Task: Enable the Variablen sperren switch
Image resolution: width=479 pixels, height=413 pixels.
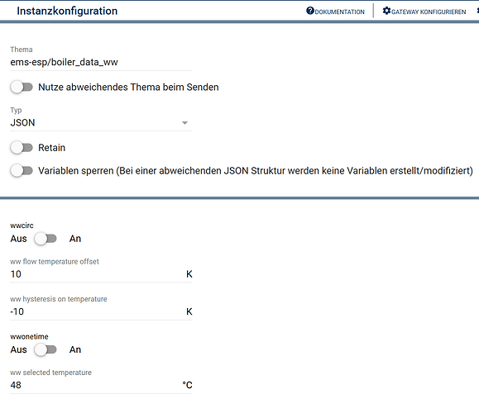Action: pyautogui.click(x=22, y=170)
